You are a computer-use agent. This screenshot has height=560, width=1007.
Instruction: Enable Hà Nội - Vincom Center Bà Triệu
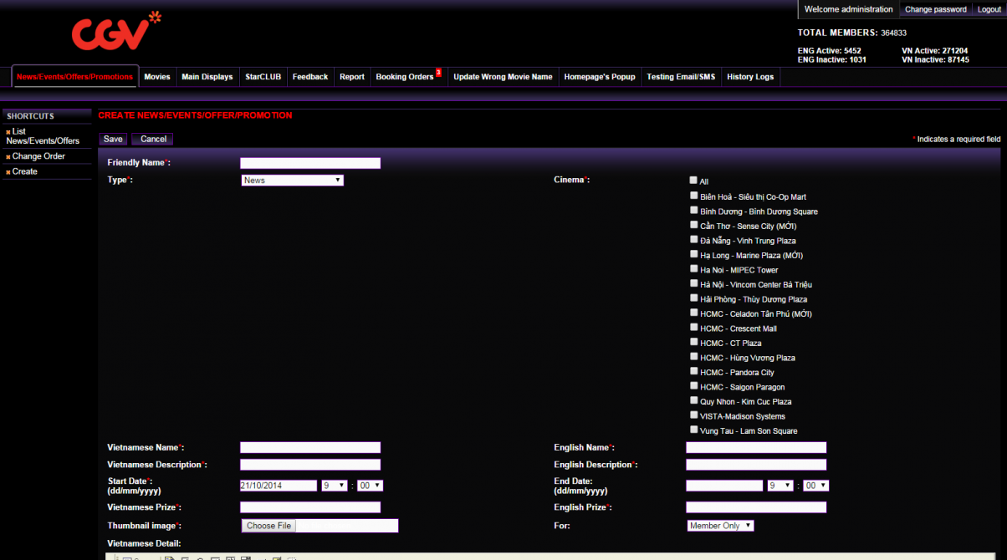(693, 283)
